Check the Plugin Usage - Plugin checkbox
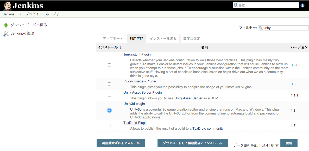Image resolution: width=309 pixels, height=151 pixels. tap(109, 84)
